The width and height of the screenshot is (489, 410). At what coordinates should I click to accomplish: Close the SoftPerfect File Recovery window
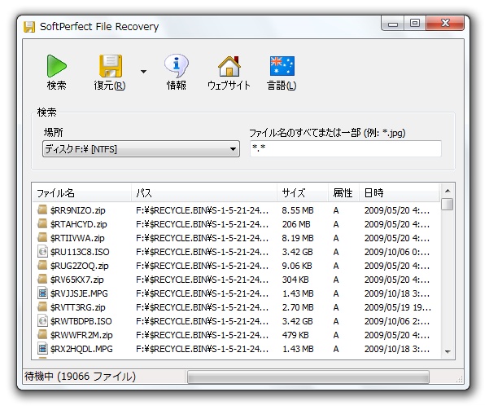tap(445, 24)
